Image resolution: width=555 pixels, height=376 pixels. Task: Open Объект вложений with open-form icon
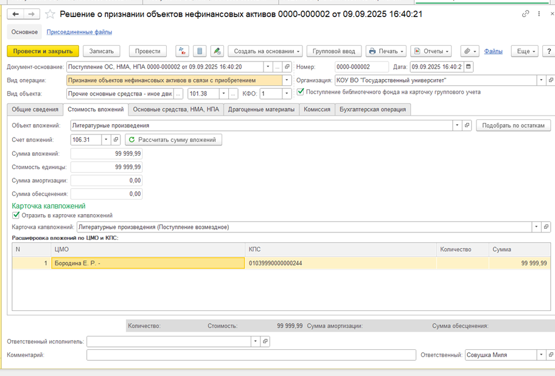click(467, 125)
